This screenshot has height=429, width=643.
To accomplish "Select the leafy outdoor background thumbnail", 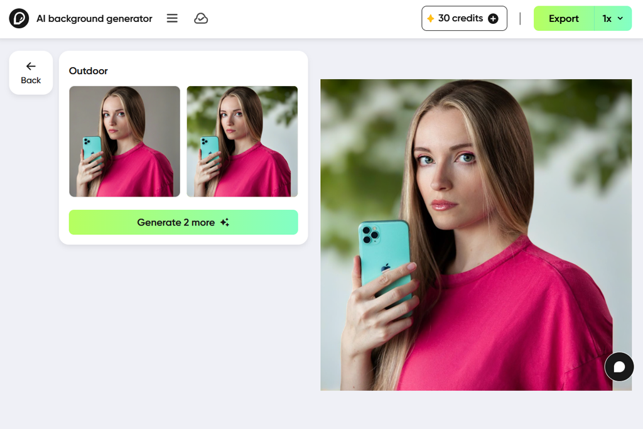I will pos(242,141).
